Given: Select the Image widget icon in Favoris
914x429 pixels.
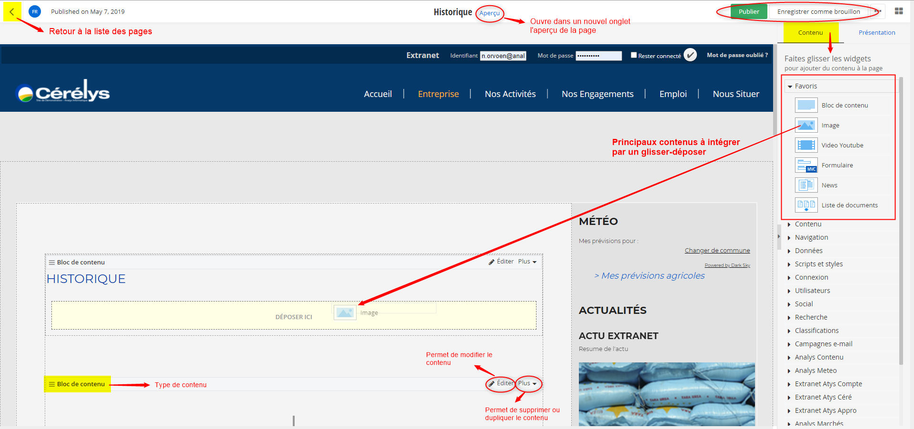Looking at the screenshot, I should click(806, 125).
